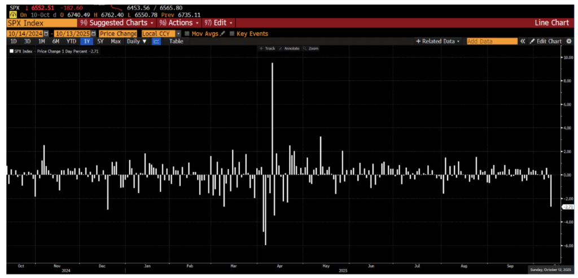578x278 pixels.
Task: Expand the Suggested Charts dropdown
Action: point(117,23)
